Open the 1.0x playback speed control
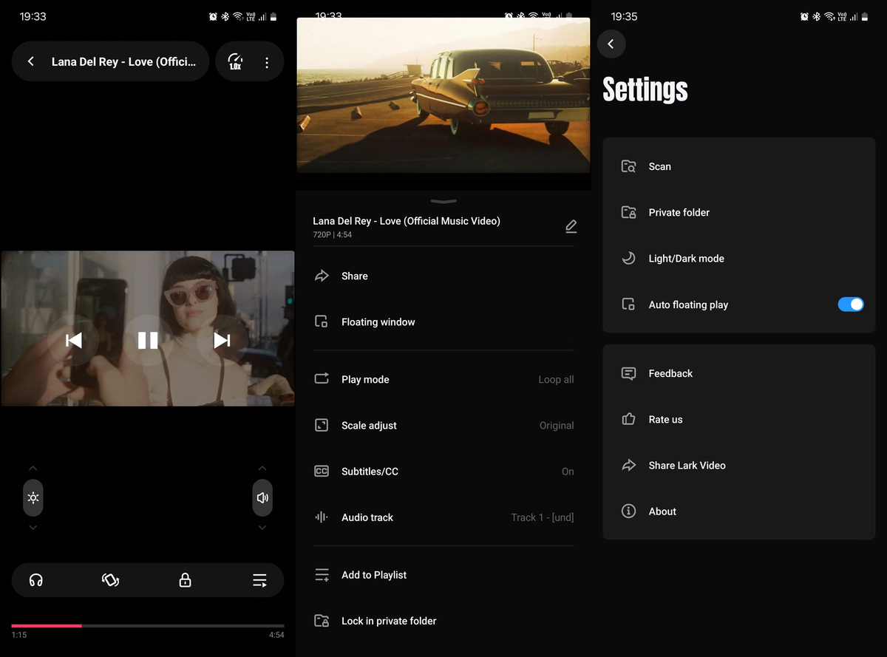This screenshot has height=657, width=887. coord(235,62)
